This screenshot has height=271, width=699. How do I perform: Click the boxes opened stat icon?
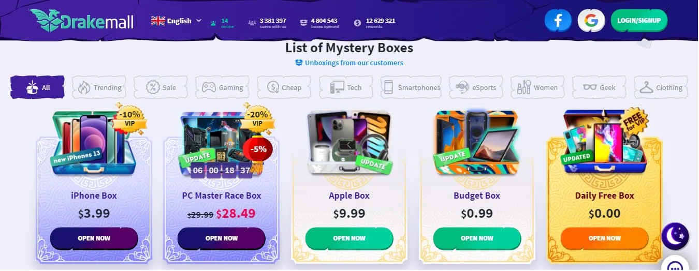[x=303, y=23]
